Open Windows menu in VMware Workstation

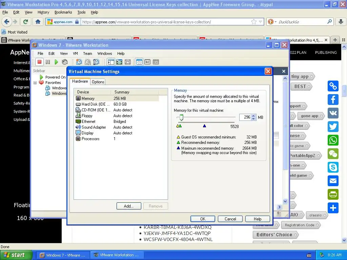[105, 53]
